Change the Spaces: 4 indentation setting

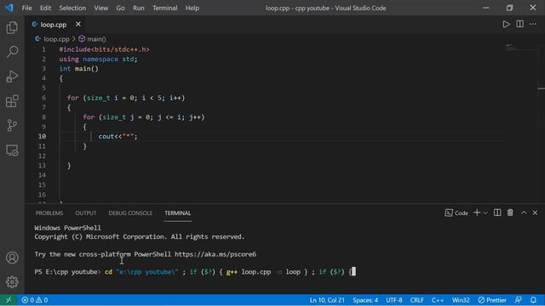[x=365, y=300]
